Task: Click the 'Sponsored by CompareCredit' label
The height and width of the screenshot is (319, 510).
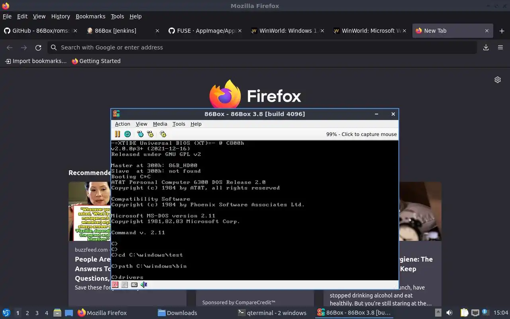Action: (239, 302)
